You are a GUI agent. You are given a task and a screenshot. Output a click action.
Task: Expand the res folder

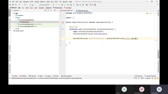coord(14,28)
